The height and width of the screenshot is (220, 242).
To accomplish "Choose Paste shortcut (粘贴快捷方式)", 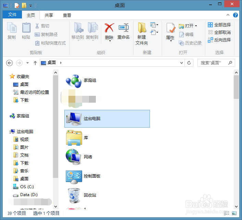I will (x=50, y=43).
